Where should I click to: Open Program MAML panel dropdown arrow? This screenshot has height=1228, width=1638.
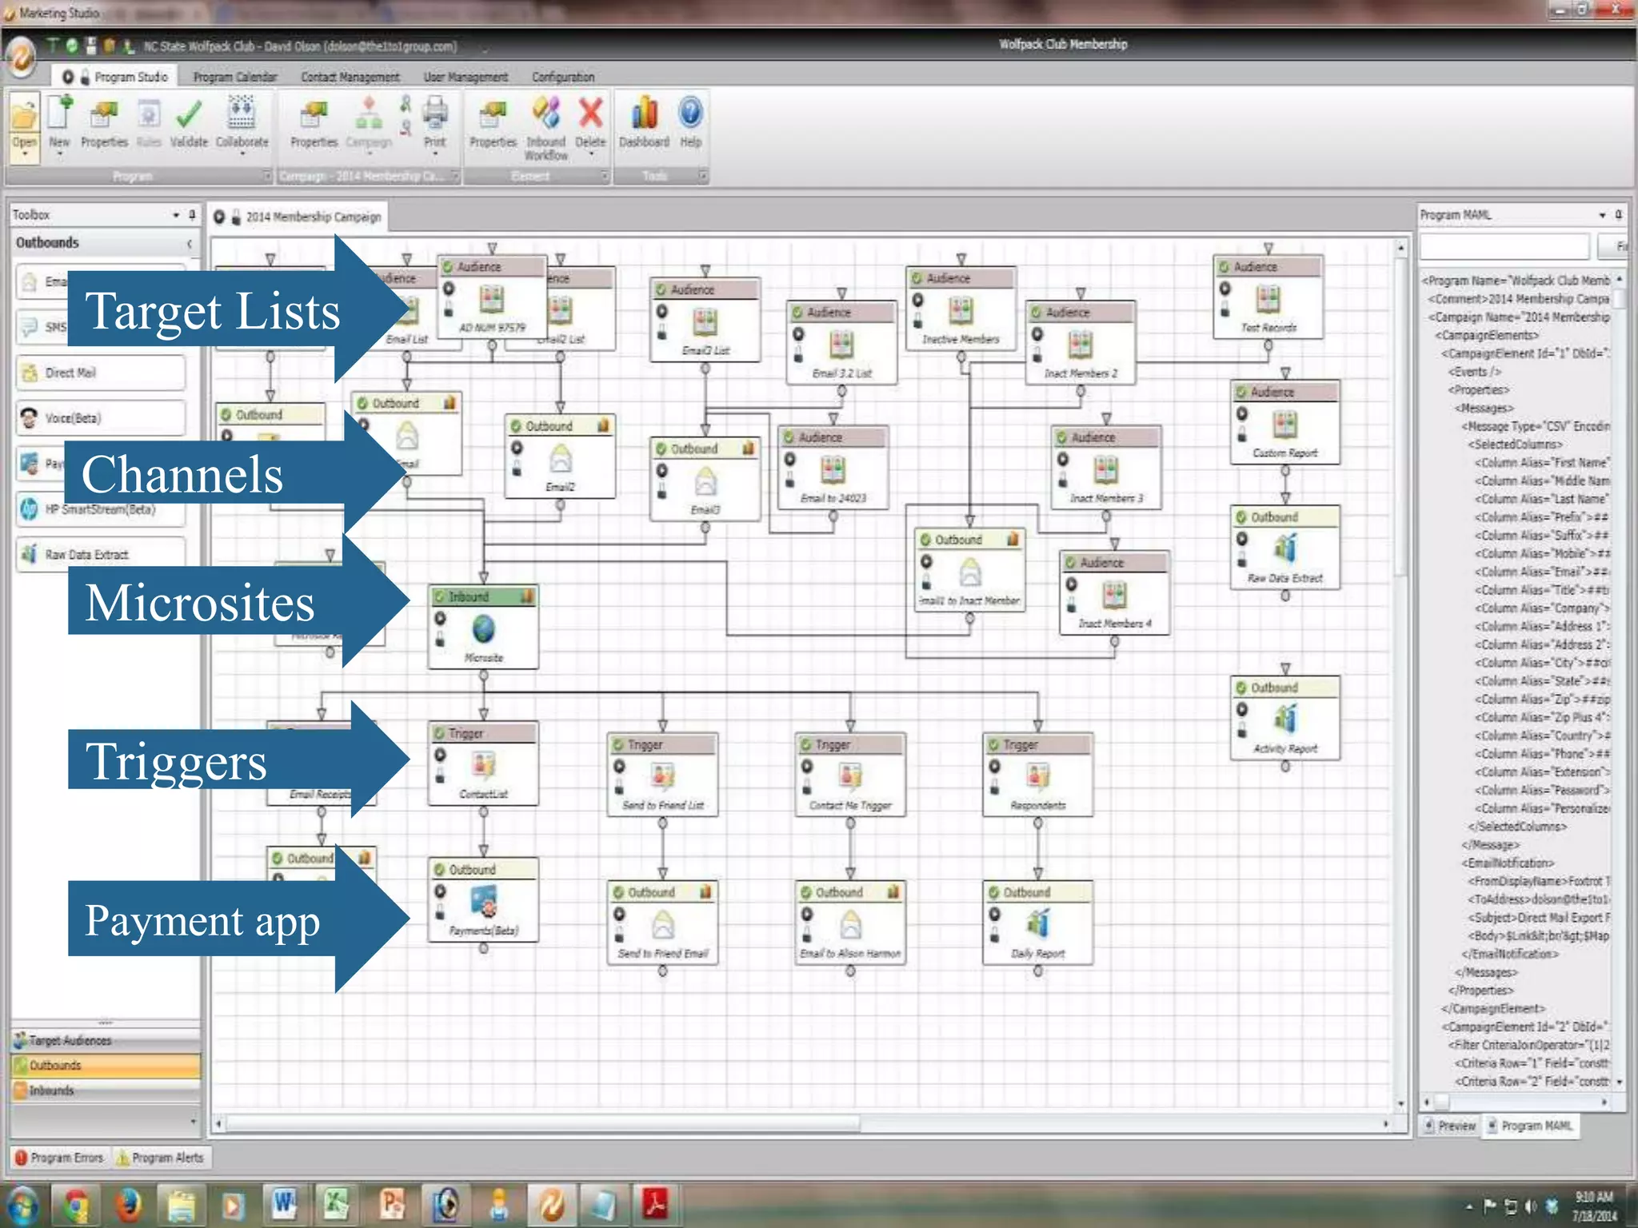click(1602, 215)
